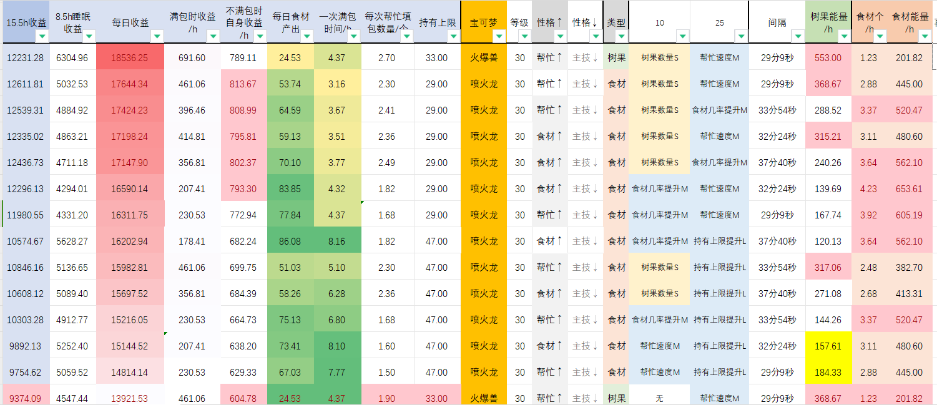Select the cell with value 10574.67
This screenshot has width=937, height=405.
(25, 241)
